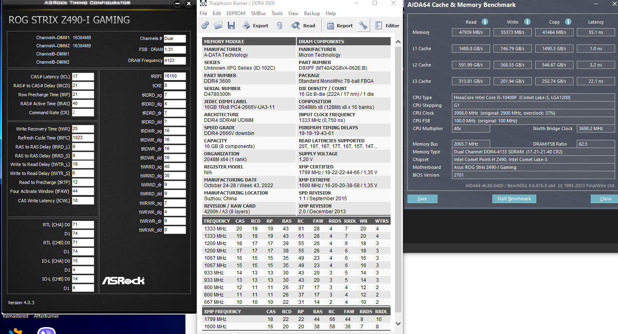Select the 1799 MHz XMP profile row
The width and height of the screenshot is (618, 334).
tap(296, 319)
